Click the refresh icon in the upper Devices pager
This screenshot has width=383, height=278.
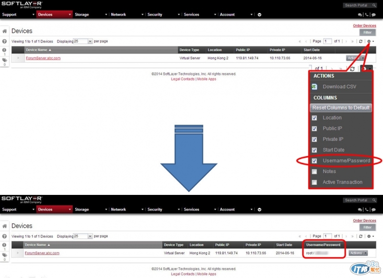[360, 41]
